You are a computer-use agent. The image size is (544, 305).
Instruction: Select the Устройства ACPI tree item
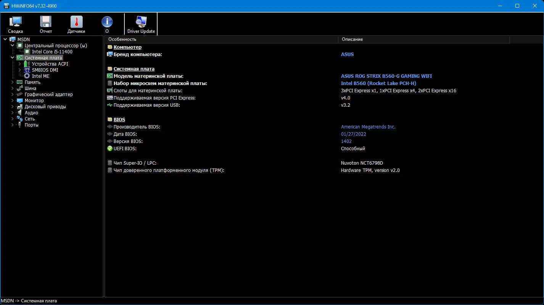click(x=50, y=64)
